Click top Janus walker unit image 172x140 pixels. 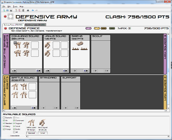[48, 45]
